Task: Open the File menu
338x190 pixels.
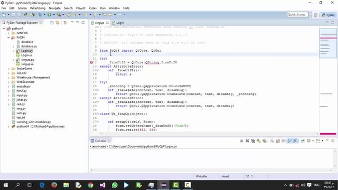Action: 4,8
